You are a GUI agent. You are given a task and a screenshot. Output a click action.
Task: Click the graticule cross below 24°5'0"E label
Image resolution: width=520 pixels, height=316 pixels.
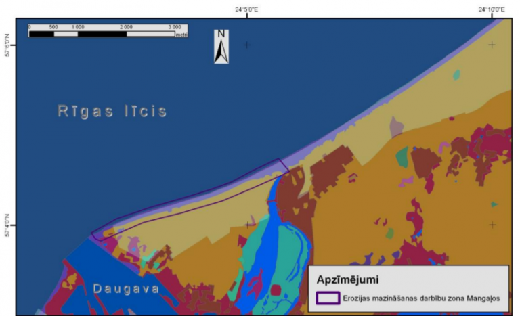click(x=247, y=45)
